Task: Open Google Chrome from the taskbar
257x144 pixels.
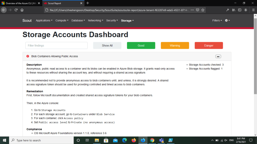Action: 152,140
